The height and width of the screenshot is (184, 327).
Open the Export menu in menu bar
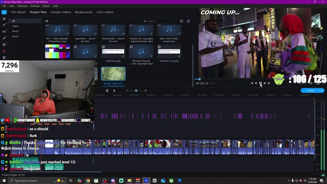pyautogui.click(x=46, y=6)
